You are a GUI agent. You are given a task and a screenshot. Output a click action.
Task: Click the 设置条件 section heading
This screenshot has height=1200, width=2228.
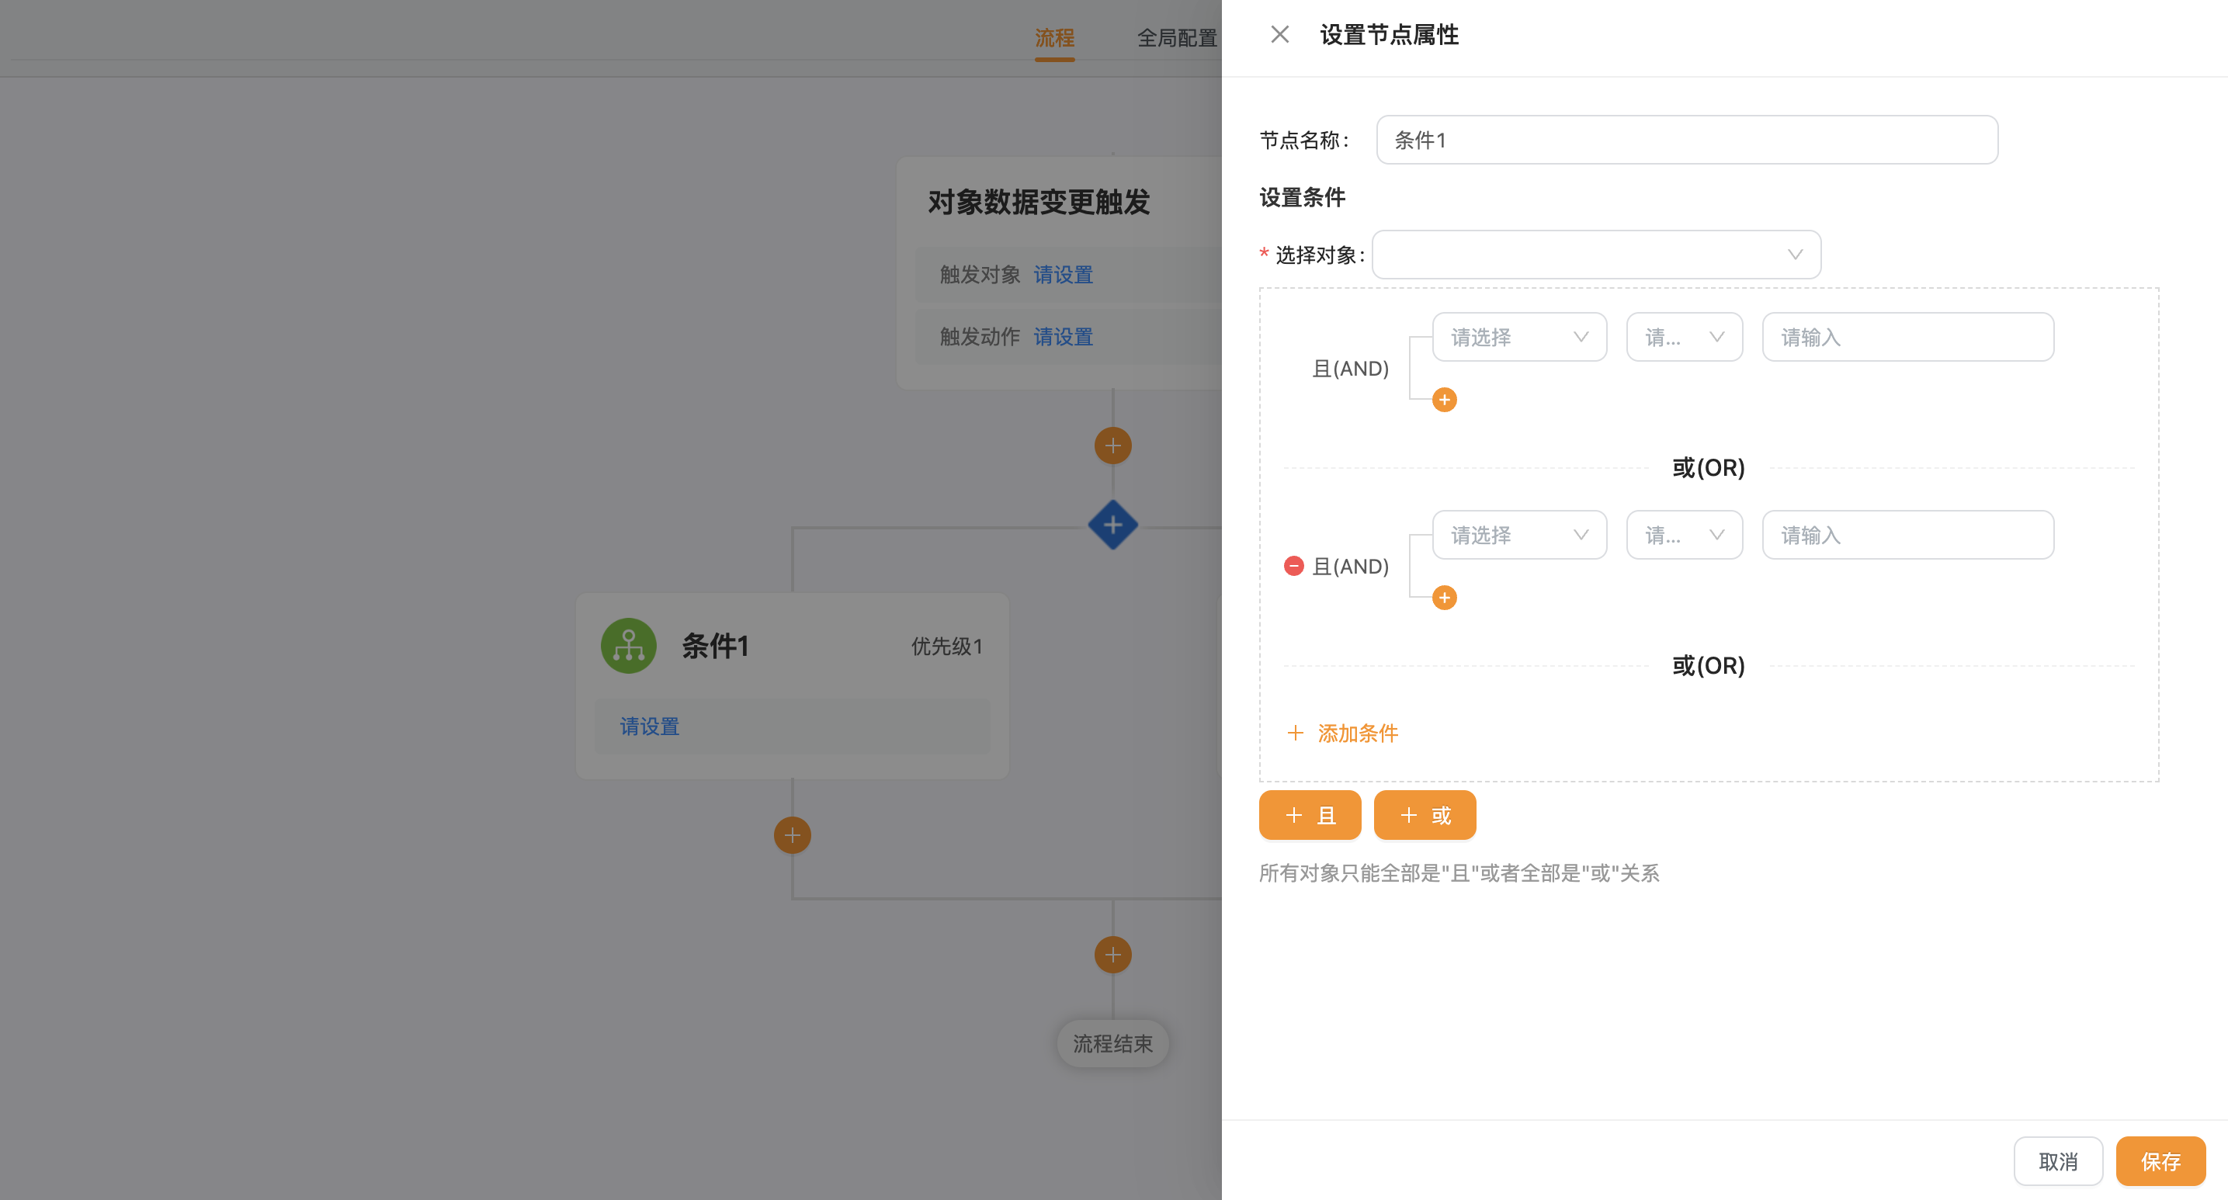point(1303,198)
